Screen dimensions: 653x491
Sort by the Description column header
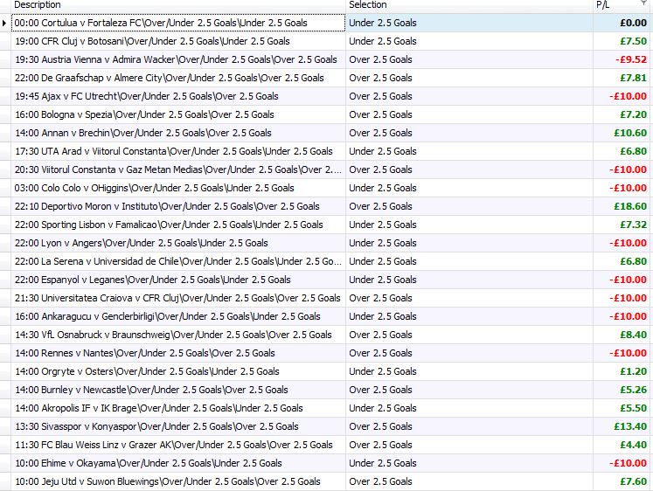[178, 5]
